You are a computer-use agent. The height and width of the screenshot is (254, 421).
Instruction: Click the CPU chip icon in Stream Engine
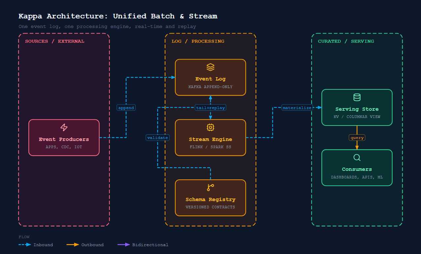[x=210, y=127]
